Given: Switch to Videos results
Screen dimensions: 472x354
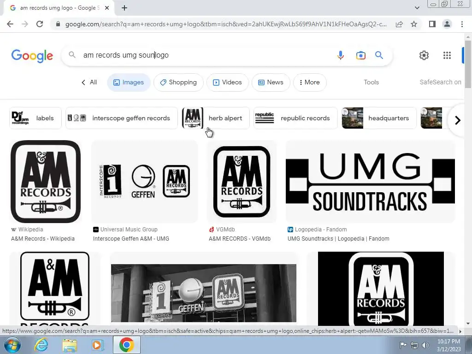Looking at the screenshot, I should (228, 82).
